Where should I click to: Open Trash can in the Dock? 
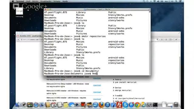pos(176,105)
